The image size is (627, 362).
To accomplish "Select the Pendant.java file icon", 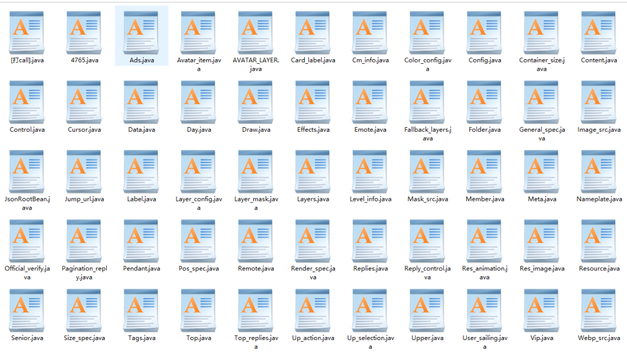I will pos(141,241).
